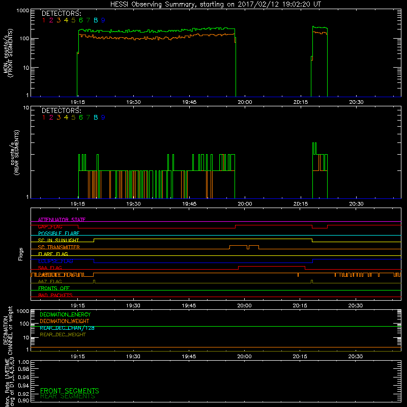Viewport: 407px width, 407px height.
Task: Select detector 1 in front segments legend
Action: tap(44, 20)
